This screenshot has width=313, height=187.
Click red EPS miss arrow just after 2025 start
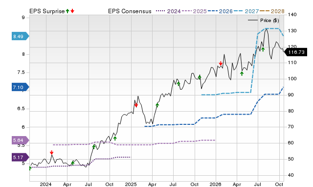tap(136, 105)
